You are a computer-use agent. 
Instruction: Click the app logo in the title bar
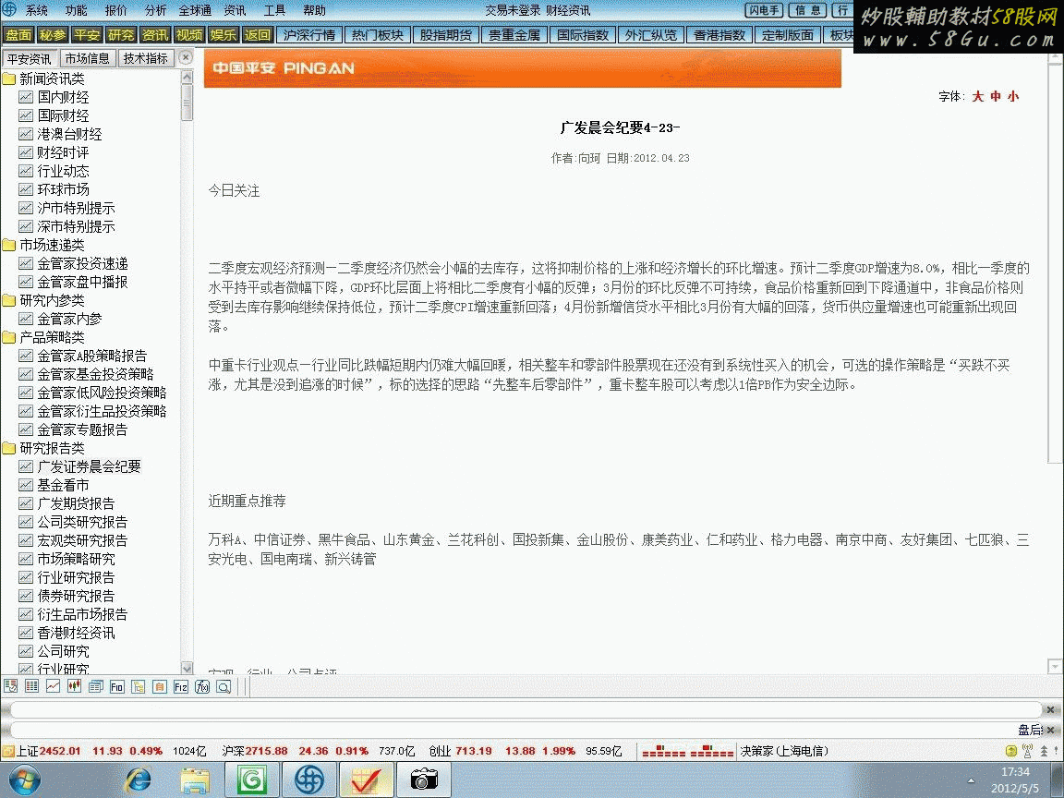pyautogui.click(x=9, y=9)
